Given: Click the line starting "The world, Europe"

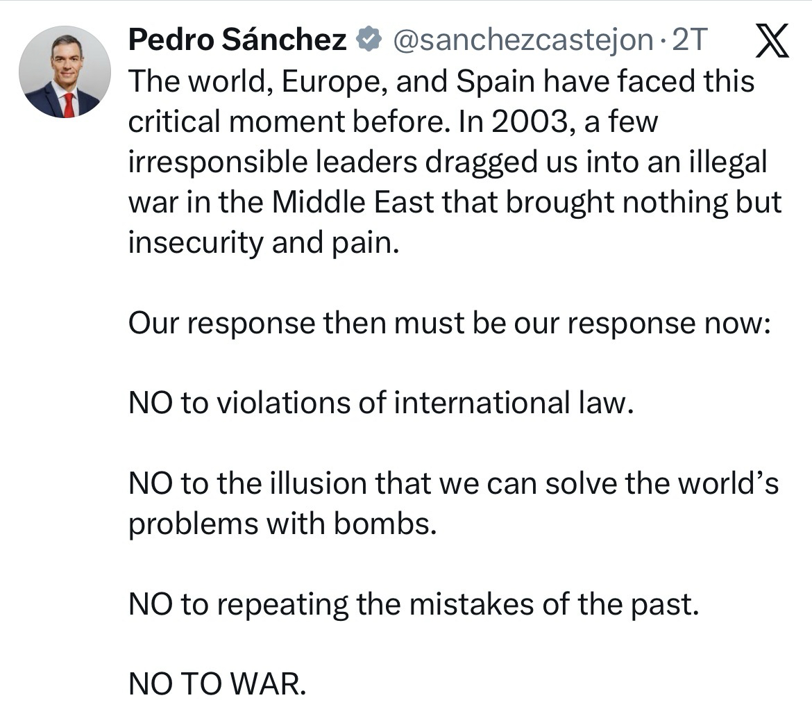Looking at the screenshot, I should (x=441, y=83).
